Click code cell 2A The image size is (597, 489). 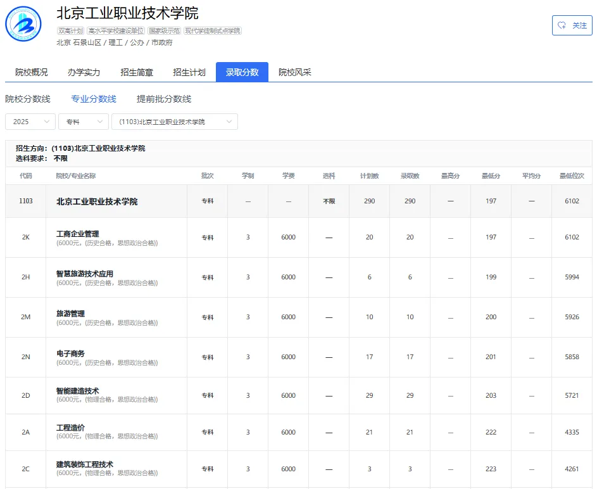25,432
